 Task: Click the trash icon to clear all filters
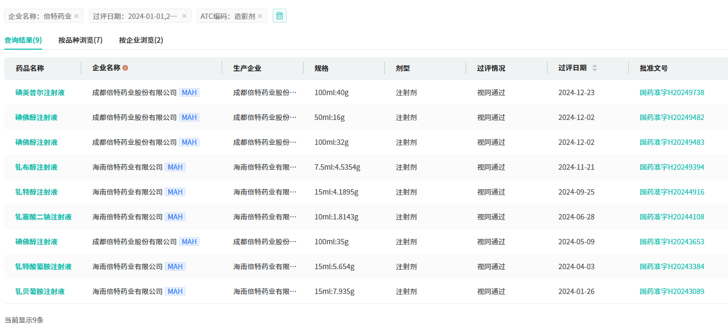(280, 16)
